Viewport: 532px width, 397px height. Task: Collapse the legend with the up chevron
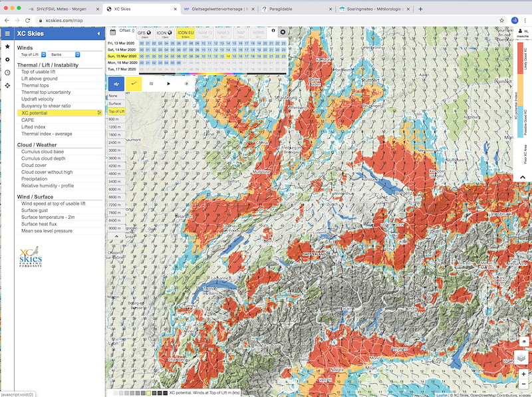click(523, 177)
